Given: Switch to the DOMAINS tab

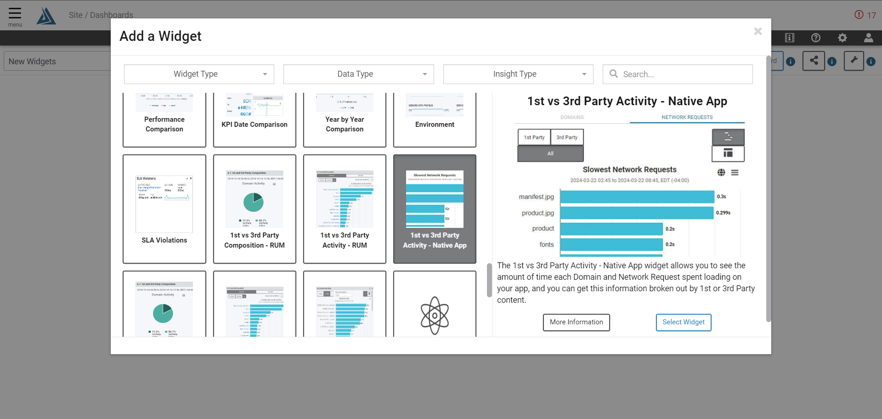Looking at the screenshot, I should click(572, 118).
